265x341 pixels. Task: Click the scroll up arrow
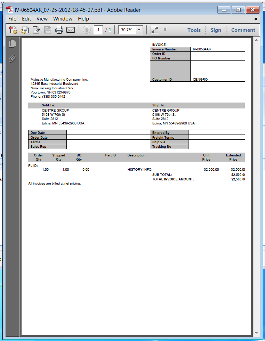tap(256, 40)
